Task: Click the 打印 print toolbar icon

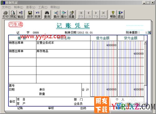Action: click(x=6, y=14)
